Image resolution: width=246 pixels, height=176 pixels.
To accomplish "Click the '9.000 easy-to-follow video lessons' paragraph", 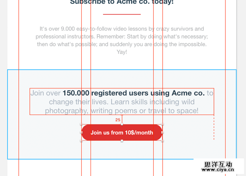I will (122, 29).
